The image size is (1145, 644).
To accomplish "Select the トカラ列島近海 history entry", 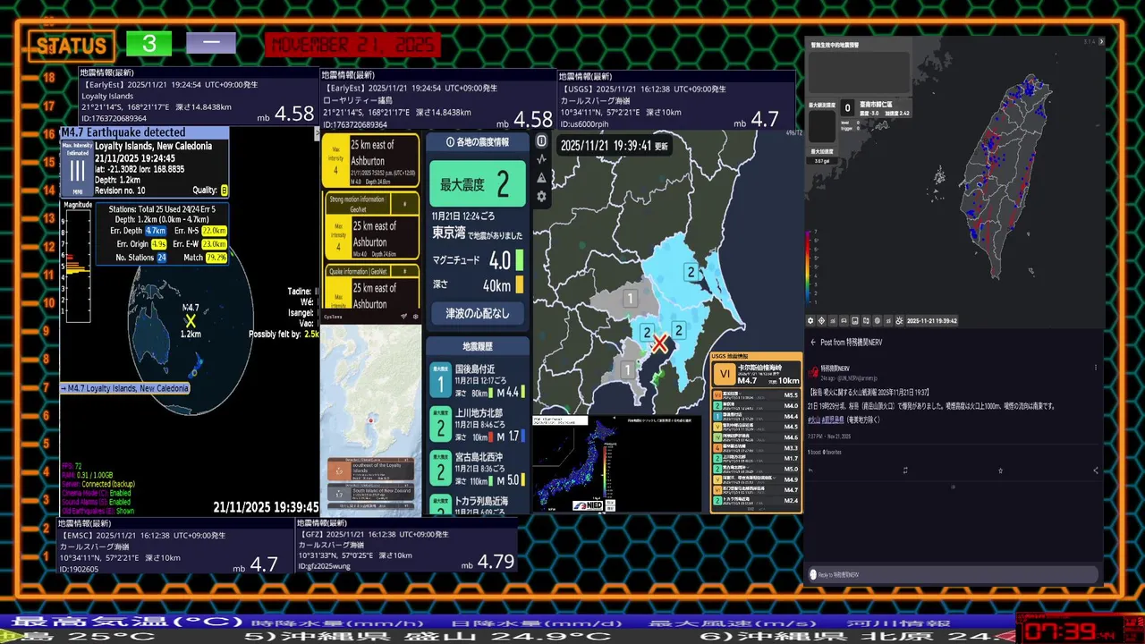I will [x=477, y=504].
